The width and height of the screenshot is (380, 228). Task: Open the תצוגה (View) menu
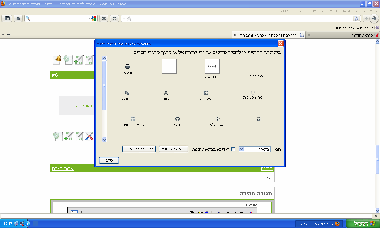(346, 11)
